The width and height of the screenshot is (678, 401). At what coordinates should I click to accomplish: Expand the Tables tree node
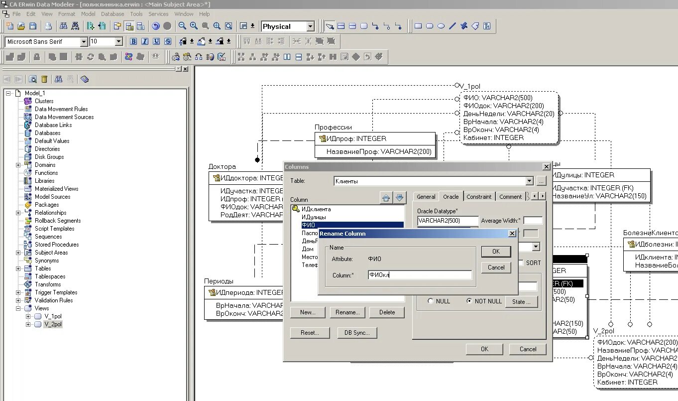click(x=18, y=268)
